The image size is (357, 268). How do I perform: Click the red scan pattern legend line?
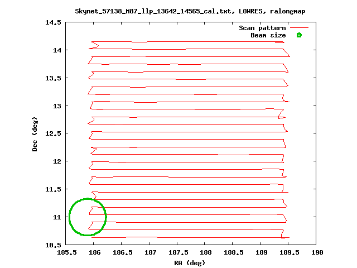tap(299, 28)
